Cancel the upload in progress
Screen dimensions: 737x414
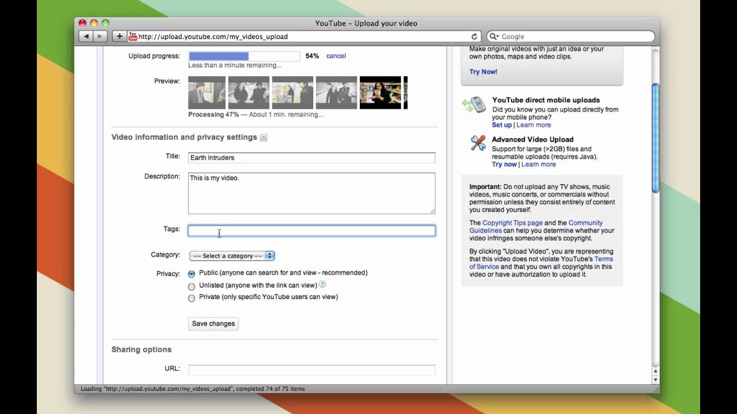click(x=336, y=56)
